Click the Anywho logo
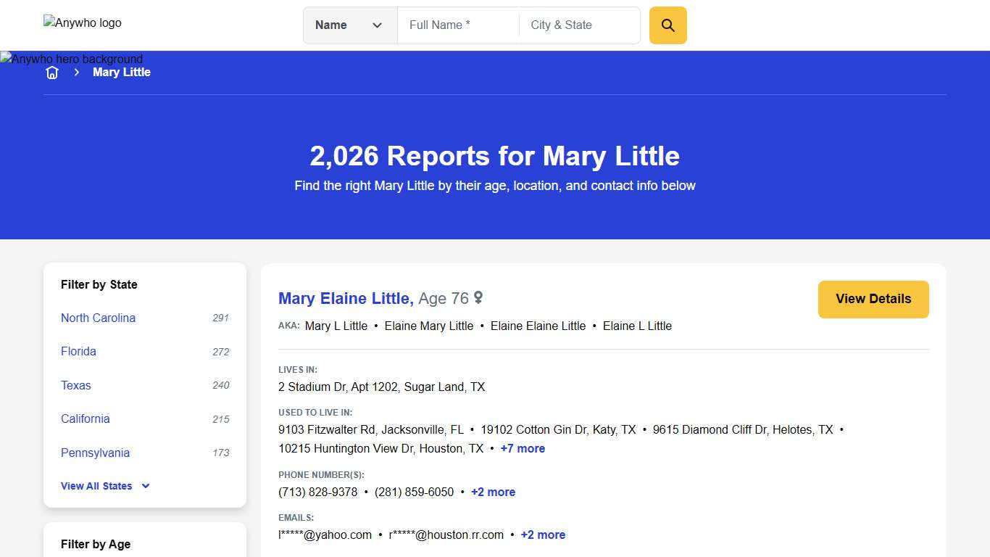The image size is (990, 557). coord(82,22)
